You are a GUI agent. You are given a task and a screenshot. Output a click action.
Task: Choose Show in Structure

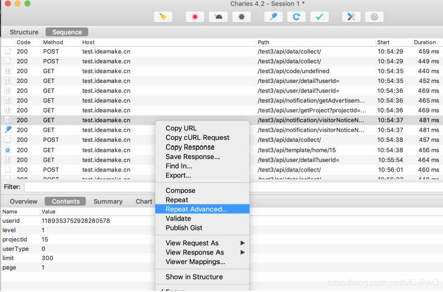click(202, 277)
